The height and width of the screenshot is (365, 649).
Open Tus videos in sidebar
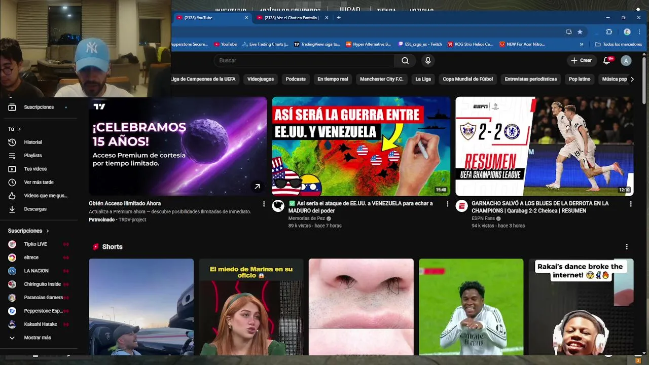(x=35, y=169)
